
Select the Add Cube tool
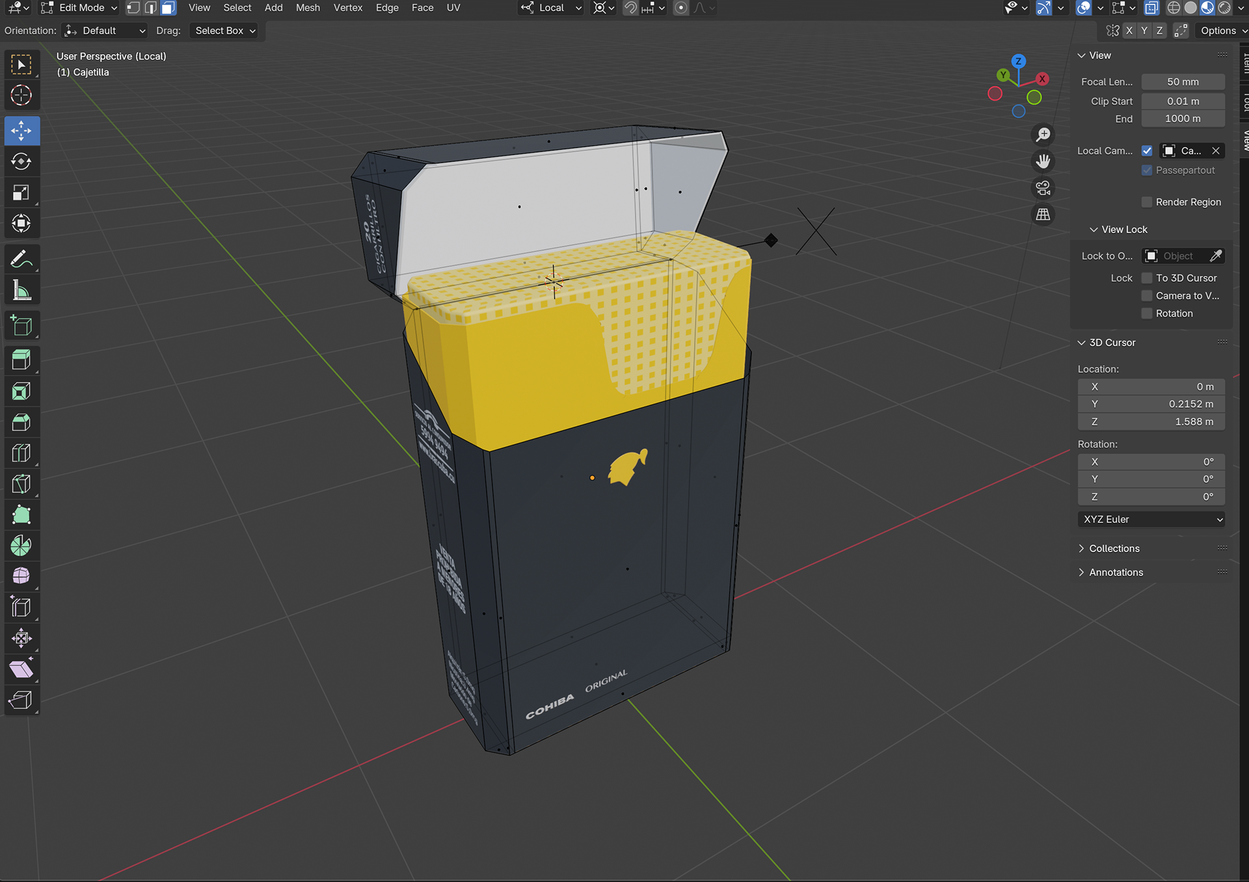point(21,325)
